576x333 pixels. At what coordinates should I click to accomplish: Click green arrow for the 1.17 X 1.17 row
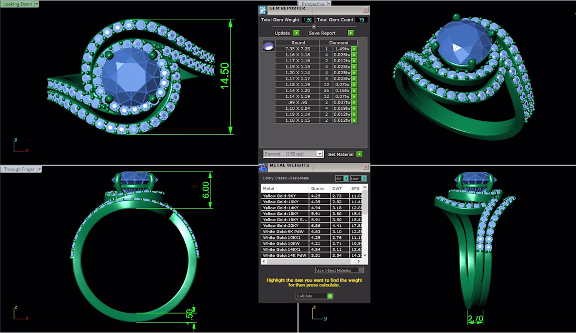(354, 78)
